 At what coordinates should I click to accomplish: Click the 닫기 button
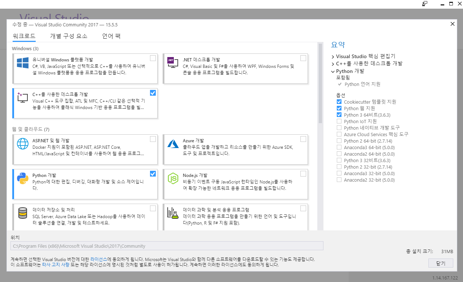(x=441, y=263)
